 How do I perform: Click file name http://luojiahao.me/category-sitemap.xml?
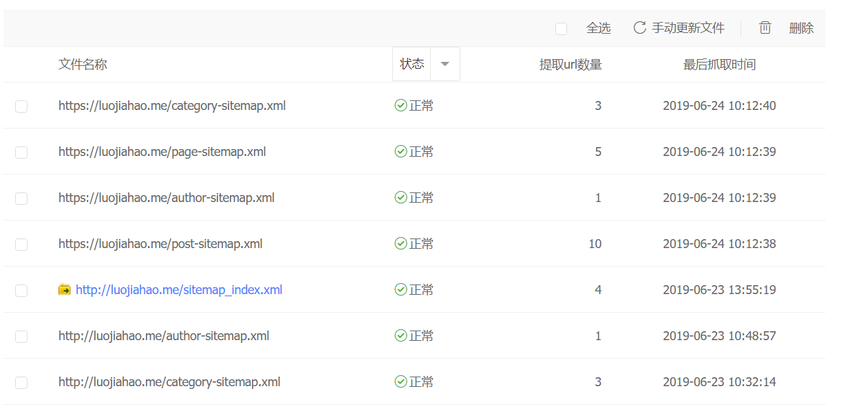(169, 382)
